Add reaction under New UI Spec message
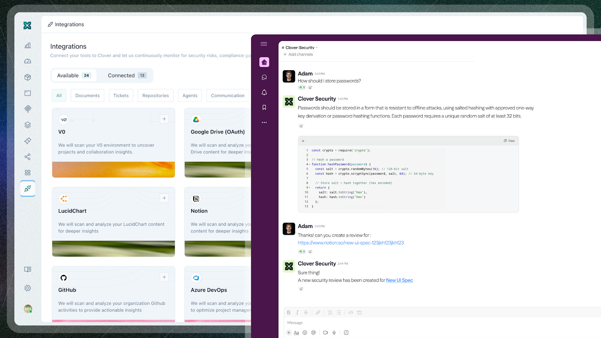 click(x=301, y=289)
